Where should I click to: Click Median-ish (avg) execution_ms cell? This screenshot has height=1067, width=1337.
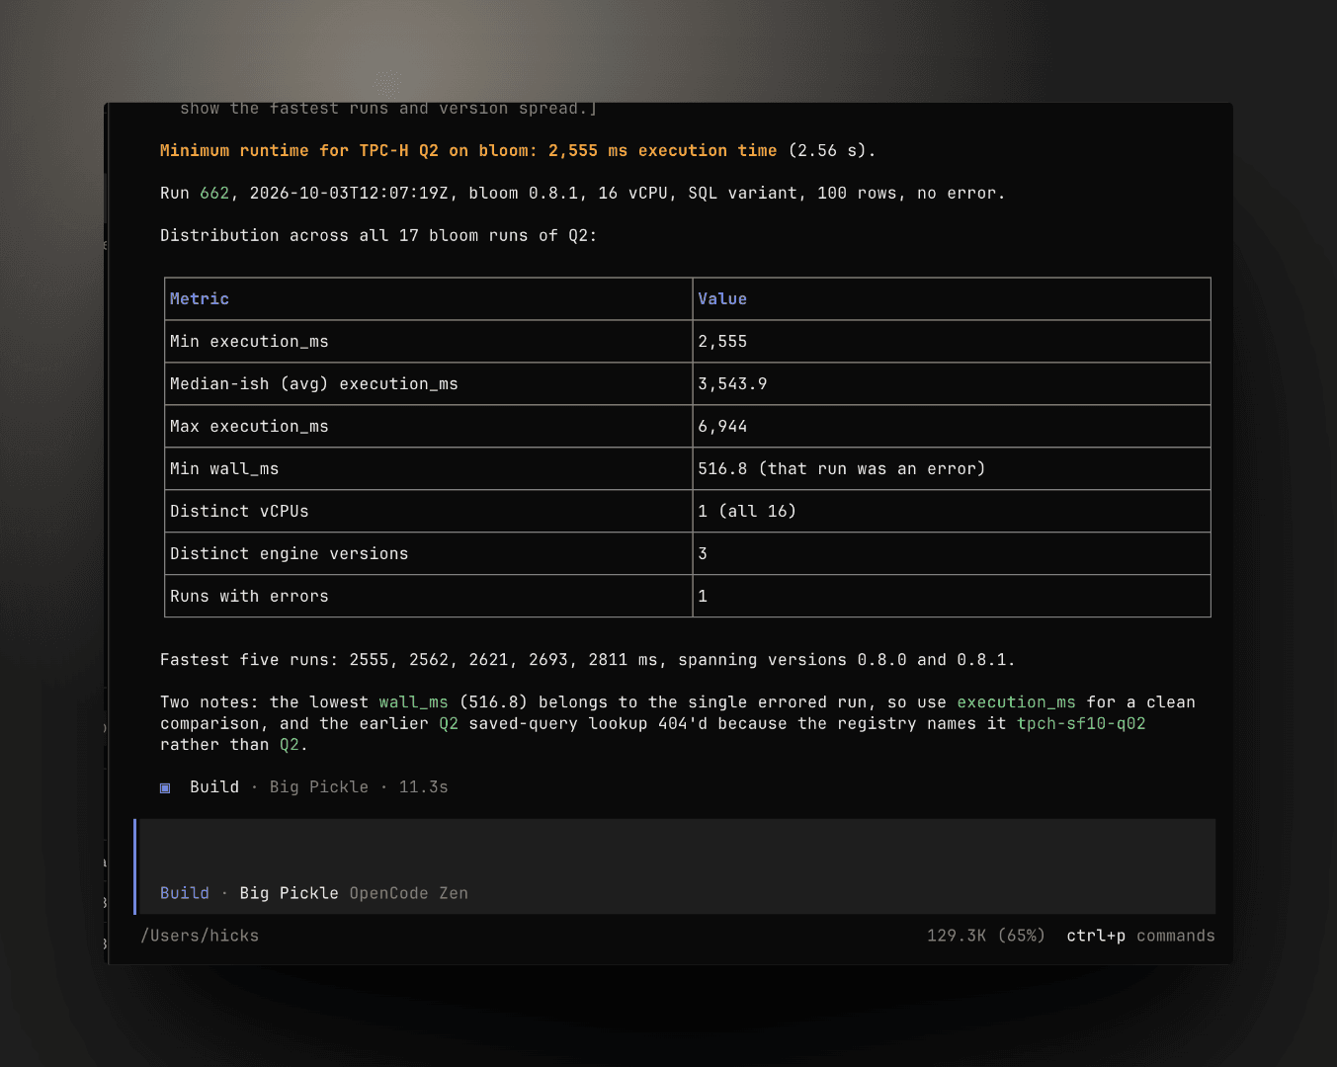(x=428, y=384)
